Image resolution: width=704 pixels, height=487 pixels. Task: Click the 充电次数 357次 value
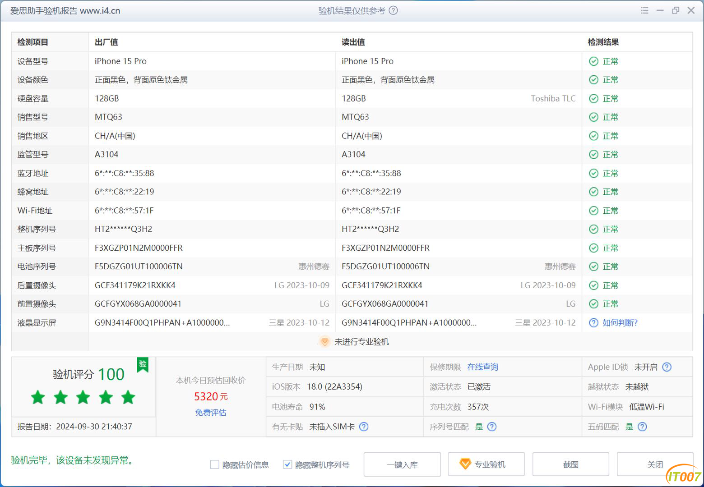(x=478, y=407)
